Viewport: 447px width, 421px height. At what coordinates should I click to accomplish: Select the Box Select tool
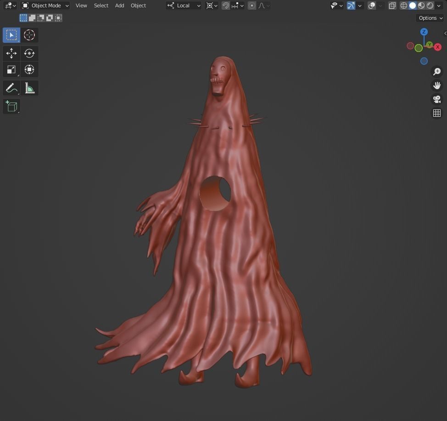pos(11,35)
